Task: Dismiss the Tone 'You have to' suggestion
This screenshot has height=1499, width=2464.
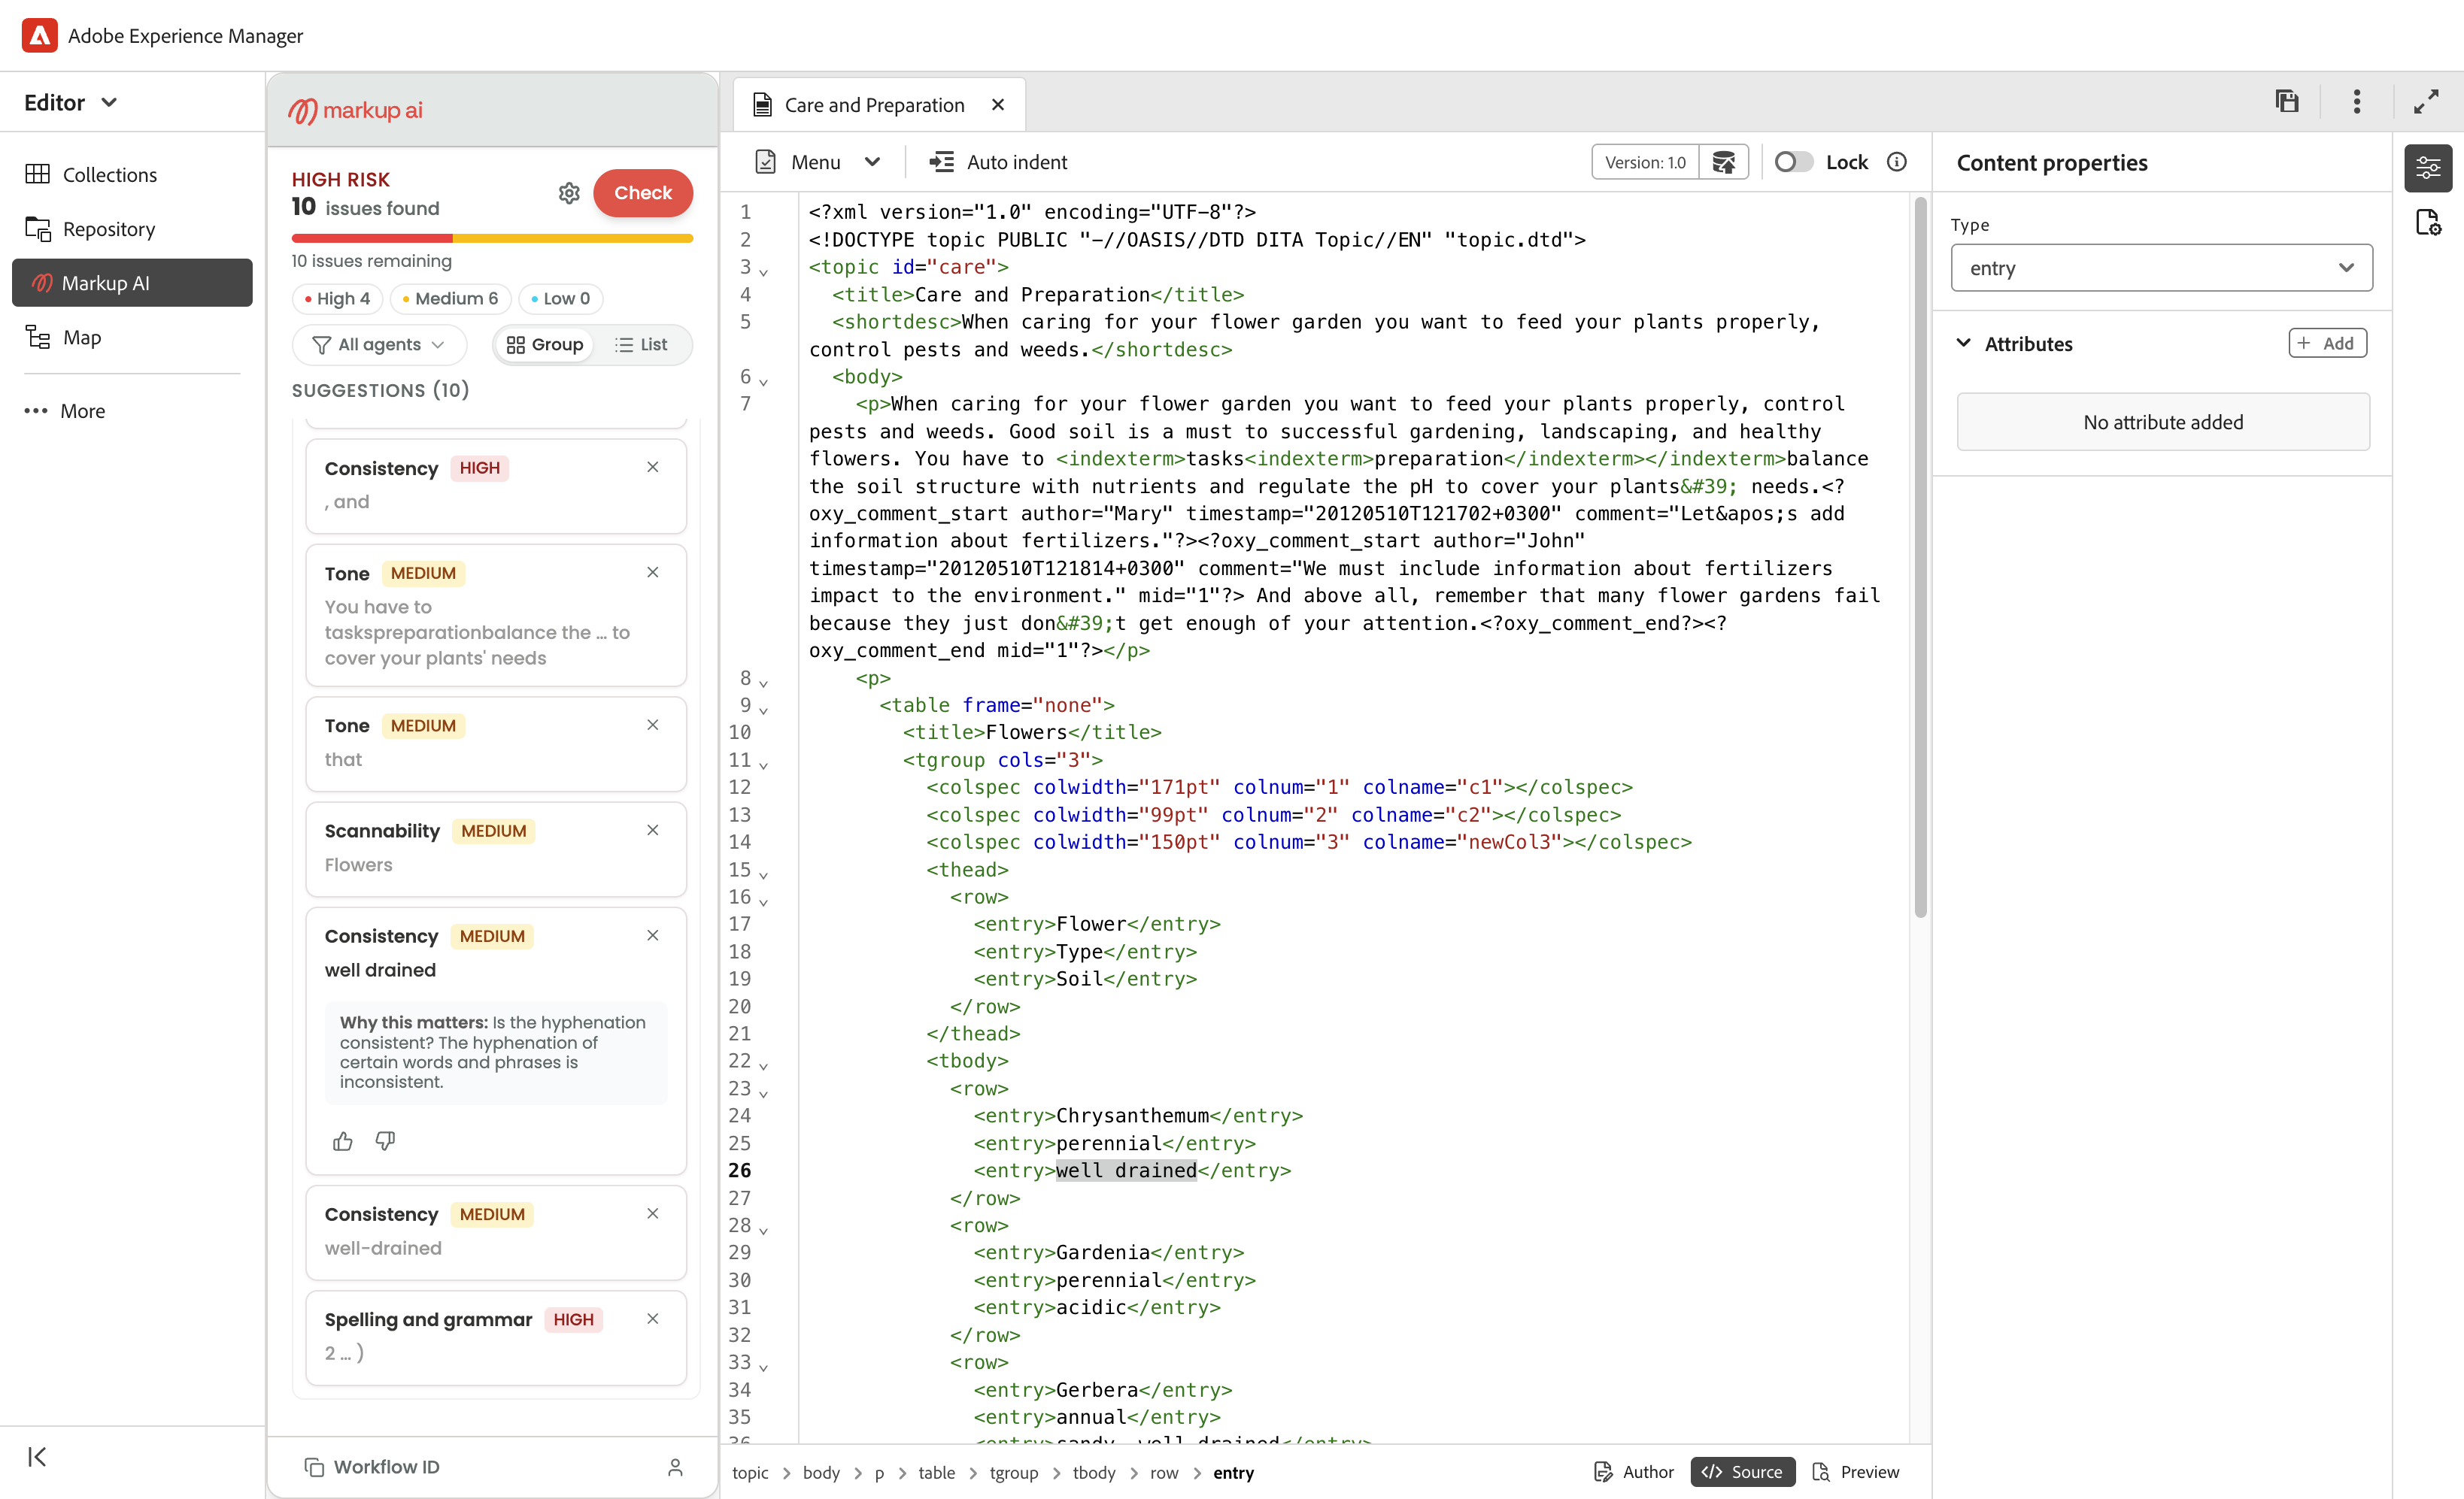Action: tap(653, 571)
